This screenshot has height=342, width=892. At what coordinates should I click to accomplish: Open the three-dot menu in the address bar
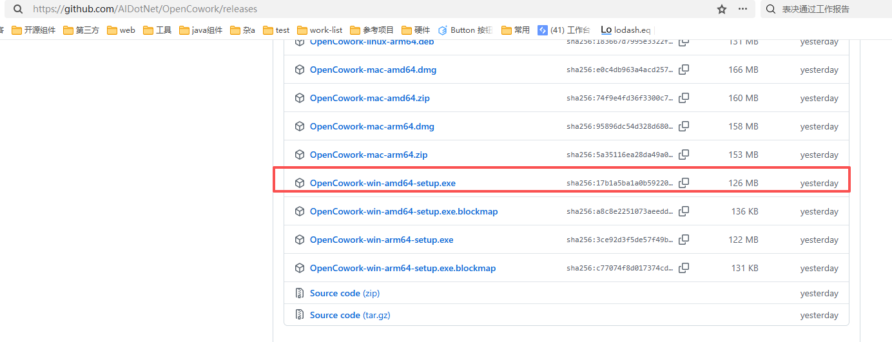tap(743, 9)
